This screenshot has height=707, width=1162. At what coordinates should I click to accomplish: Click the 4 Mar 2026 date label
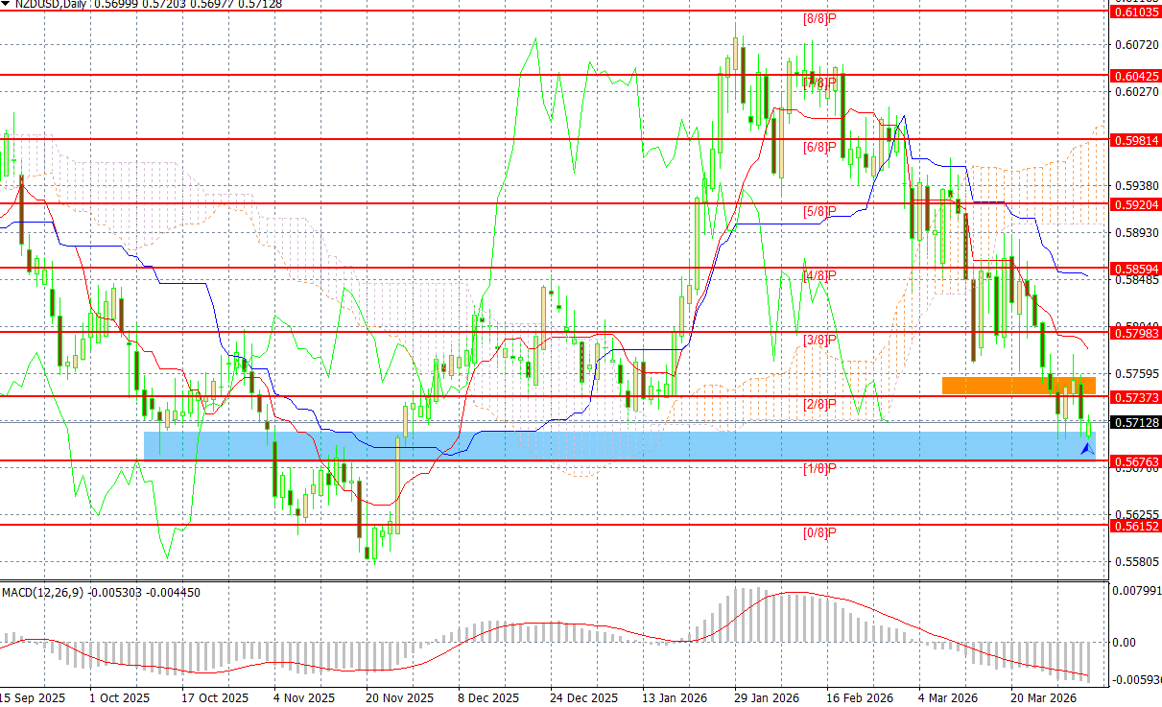(947, 697)
